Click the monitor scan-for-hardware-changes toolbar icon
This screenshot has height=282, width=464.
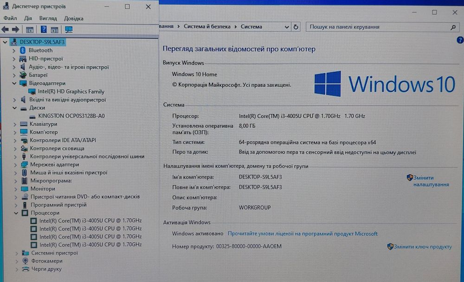69,29
